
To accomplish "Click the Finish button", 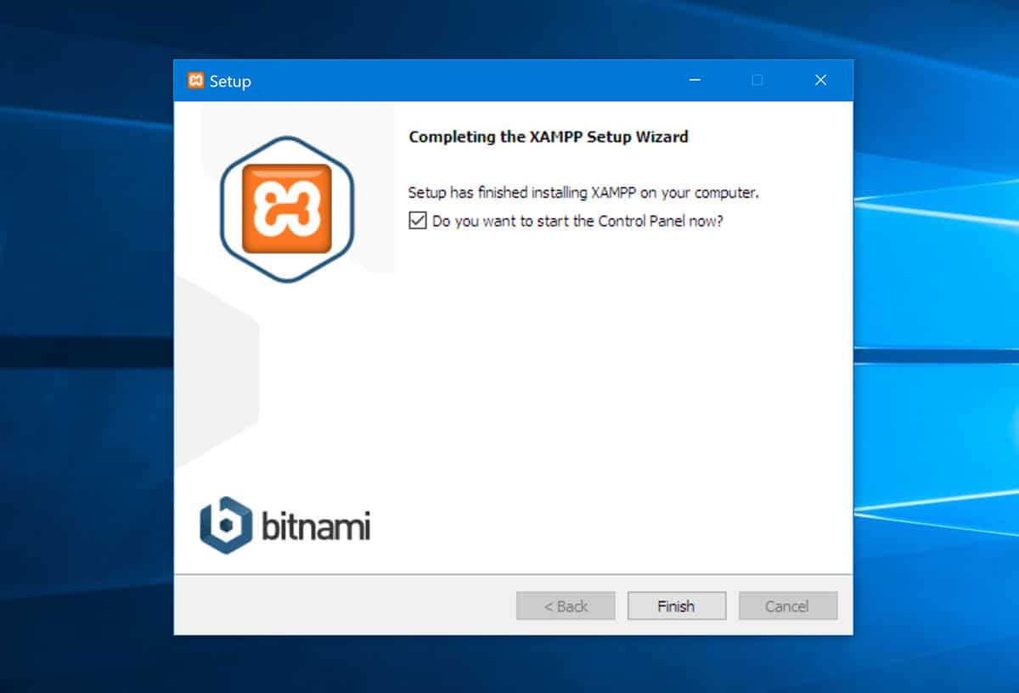I will pyautogui.click(x=676, y=606).
